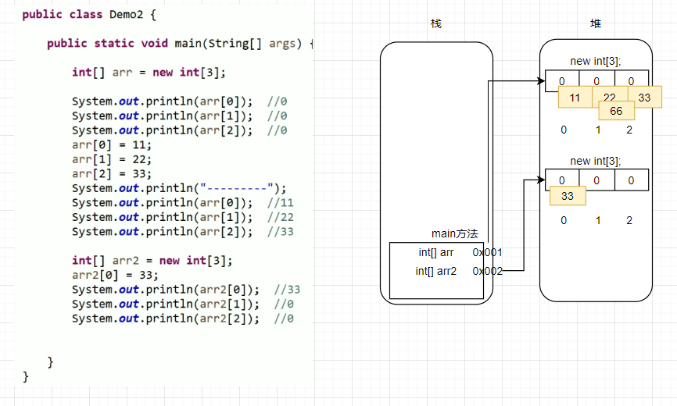Click the 堆 heap label
This screenshot has width=677, height=406.
pos(596,24)
